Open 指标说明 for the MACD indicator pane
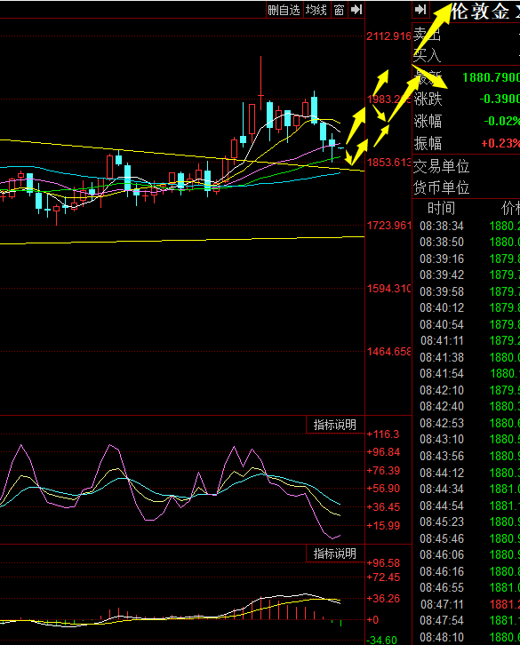 coord(335,553)
